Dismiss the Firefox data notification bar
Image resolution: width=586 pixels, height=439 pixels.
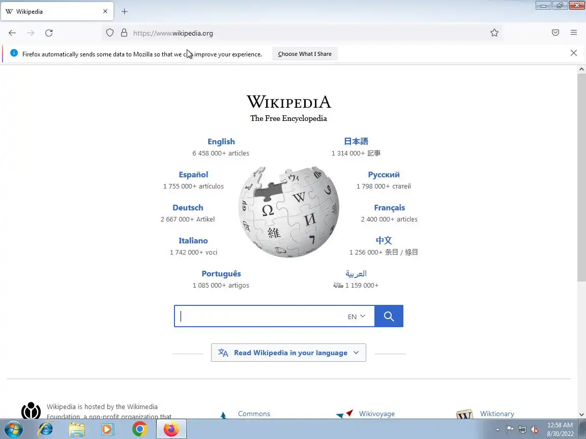[574, 53]
